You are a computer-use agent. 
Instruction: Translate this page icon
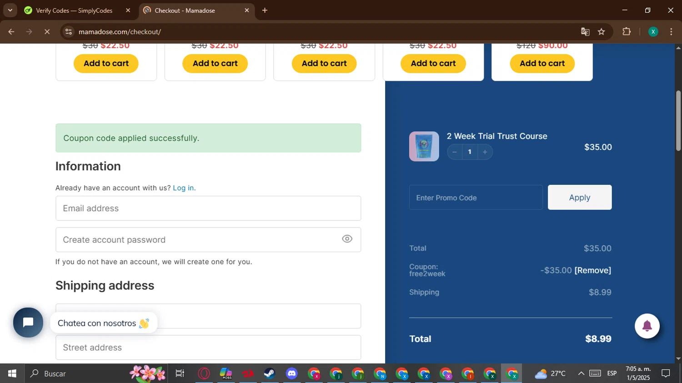(x=585, y=32)
